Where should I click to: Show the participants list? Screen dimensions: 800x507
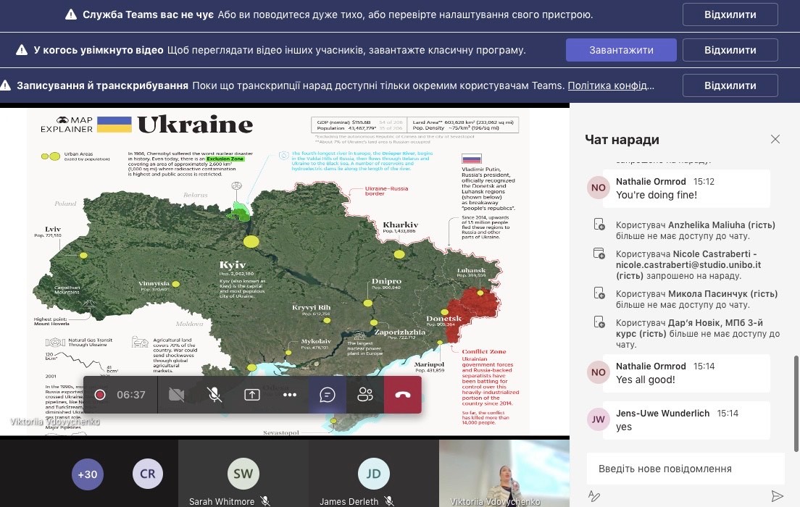pyautogui.click(x=365, y=395)
